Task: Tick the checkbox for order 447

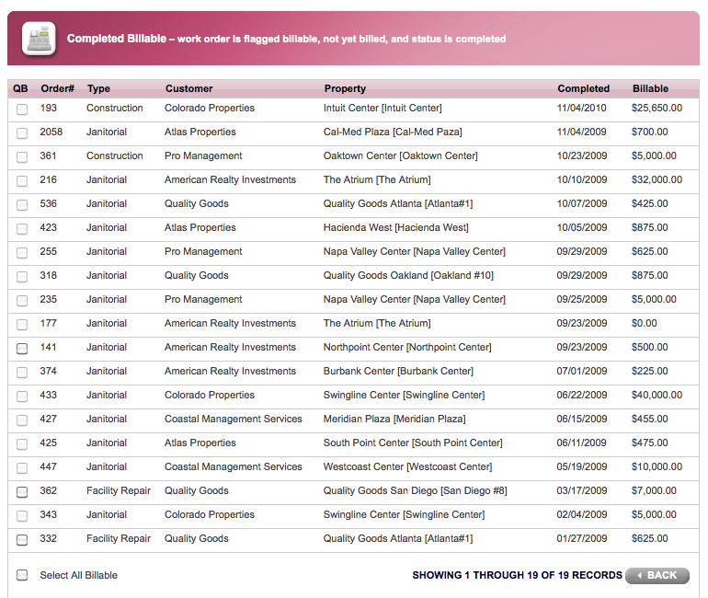Action: [22, 468]
